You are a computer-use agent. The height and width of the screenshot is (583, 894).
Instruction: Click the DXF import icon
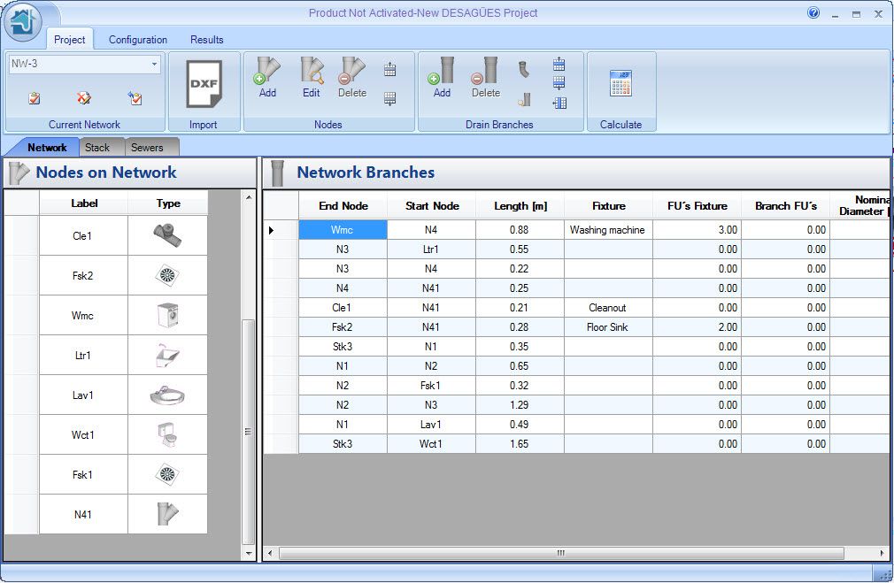tap(203, 85)
